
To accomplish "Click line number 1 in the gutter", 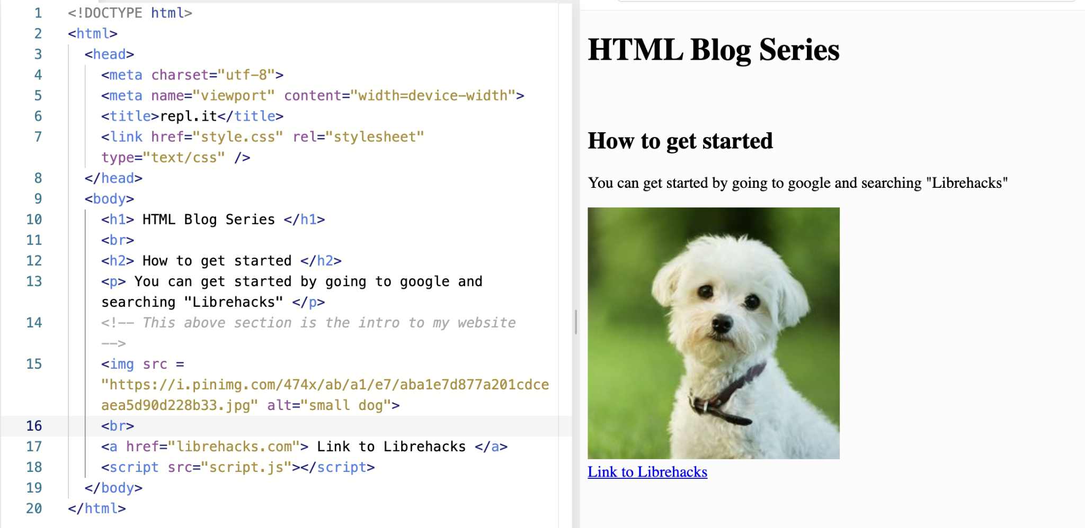I will coord(38,13).
